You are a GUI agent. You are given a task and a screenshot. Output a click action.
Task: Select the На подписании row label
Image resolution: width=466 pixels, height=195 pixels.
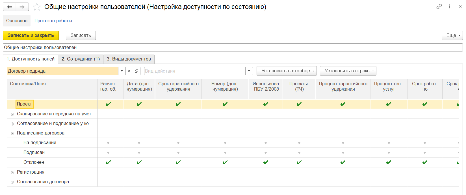point(40,143)
